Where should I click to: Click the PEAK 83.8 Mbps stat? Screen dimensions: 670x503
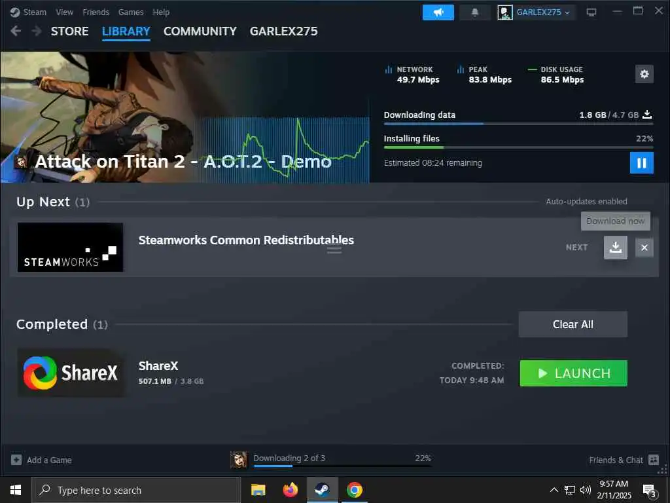tap(484, 75)
